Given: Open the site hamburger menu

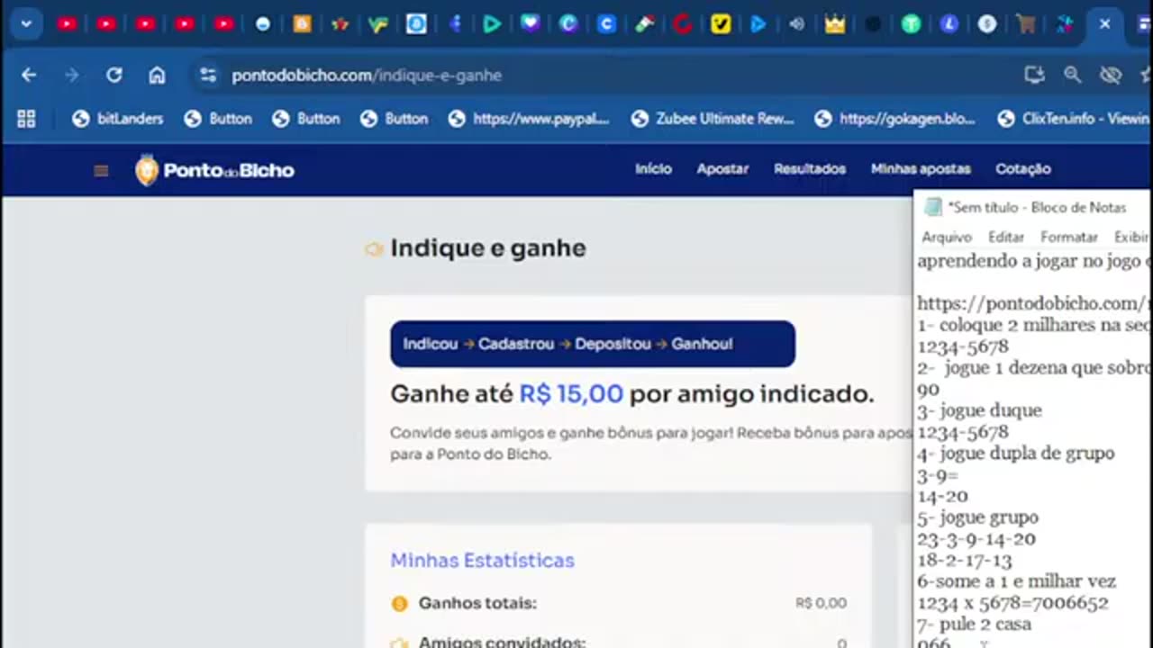Looking at the screenshot, I should (101, 170).
